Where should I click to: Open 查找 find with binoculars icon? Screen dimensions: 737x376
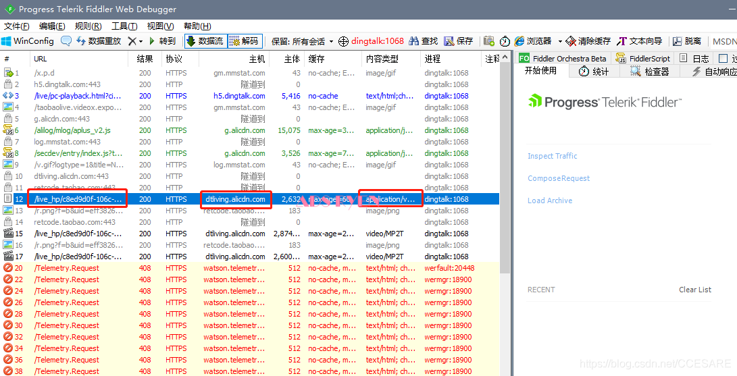423,41
